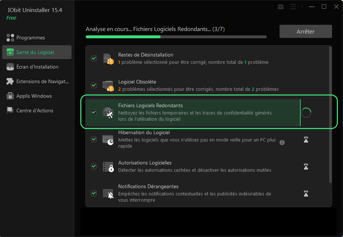The height and width of the screenshot is (237, 343).
Task: Click the Logiciel Obsolète title
Action: pyautogui.click(x=137, y=82)
